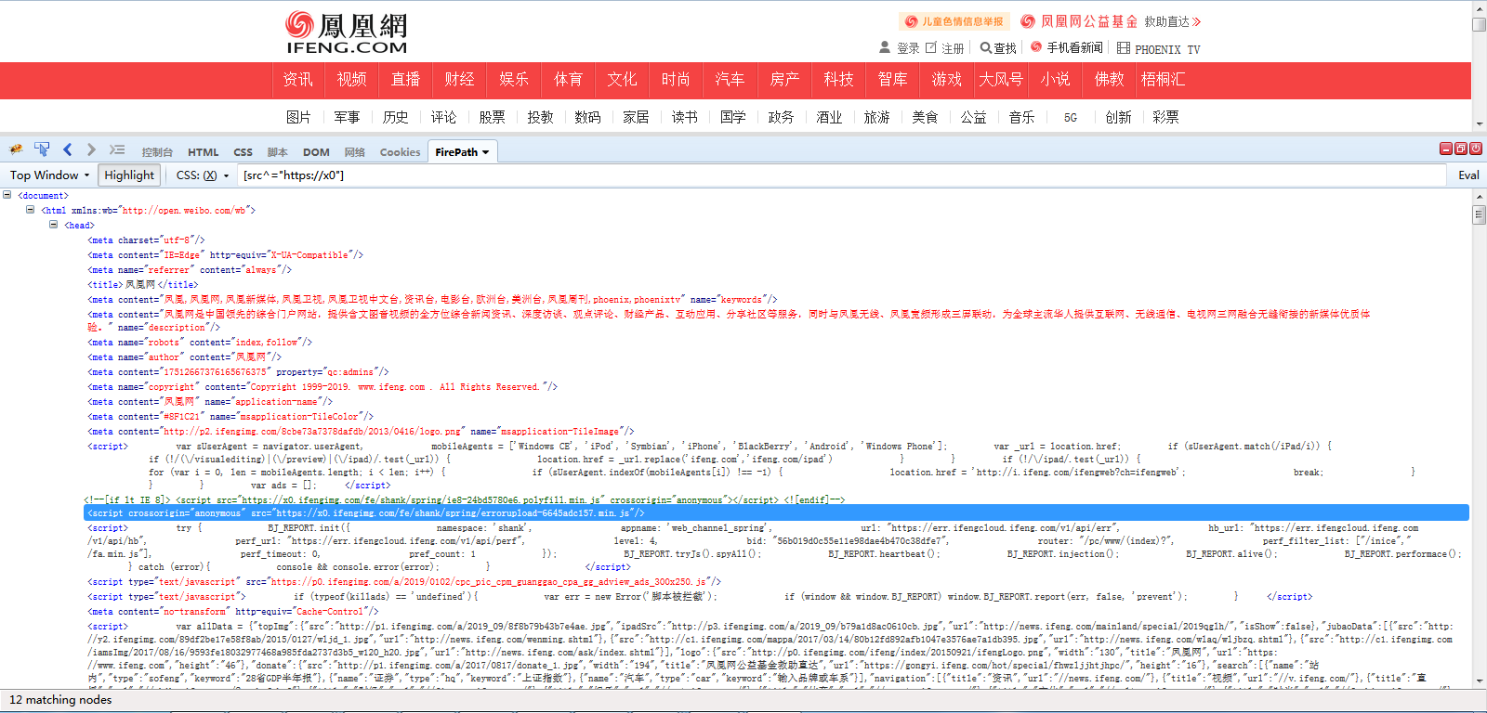Image resolution: width=1487 pixels, height=713 pixels.
Task: Toggle the command line list icon
Action: pyautogui.click(x=116, y=149)
